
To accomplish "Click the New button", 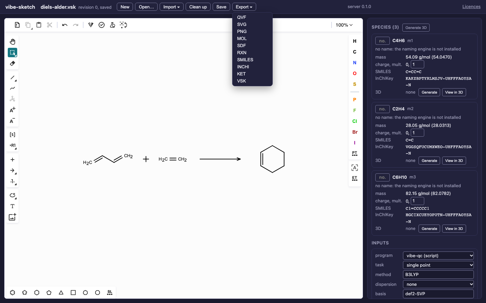I will (125, 7).
